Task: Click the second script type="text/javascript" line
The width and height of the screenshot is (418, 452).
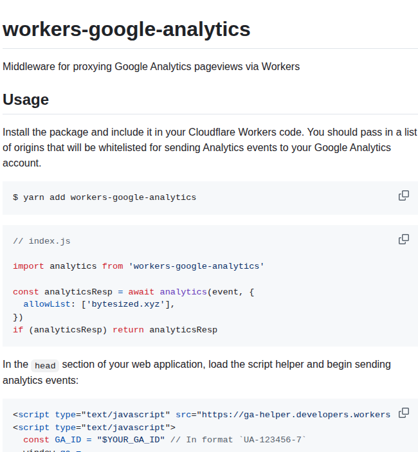Action: [94, 427]
